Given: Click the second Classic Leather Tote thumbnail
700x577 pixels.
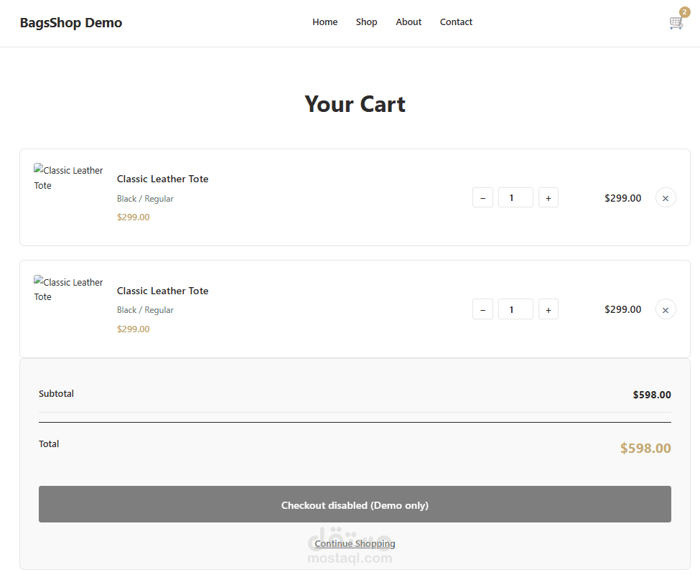Looking at the screenshot, I should [69, 290].
